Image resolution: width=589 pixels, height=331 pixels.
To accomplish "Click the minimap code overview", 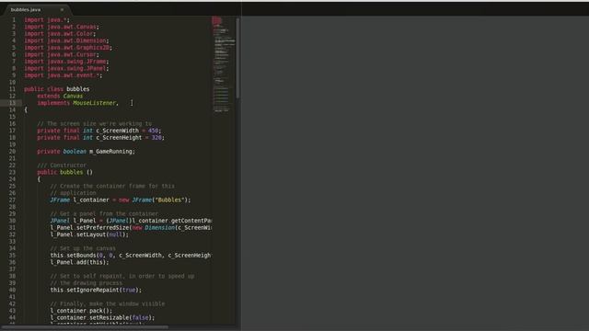I will pos(224,63).
